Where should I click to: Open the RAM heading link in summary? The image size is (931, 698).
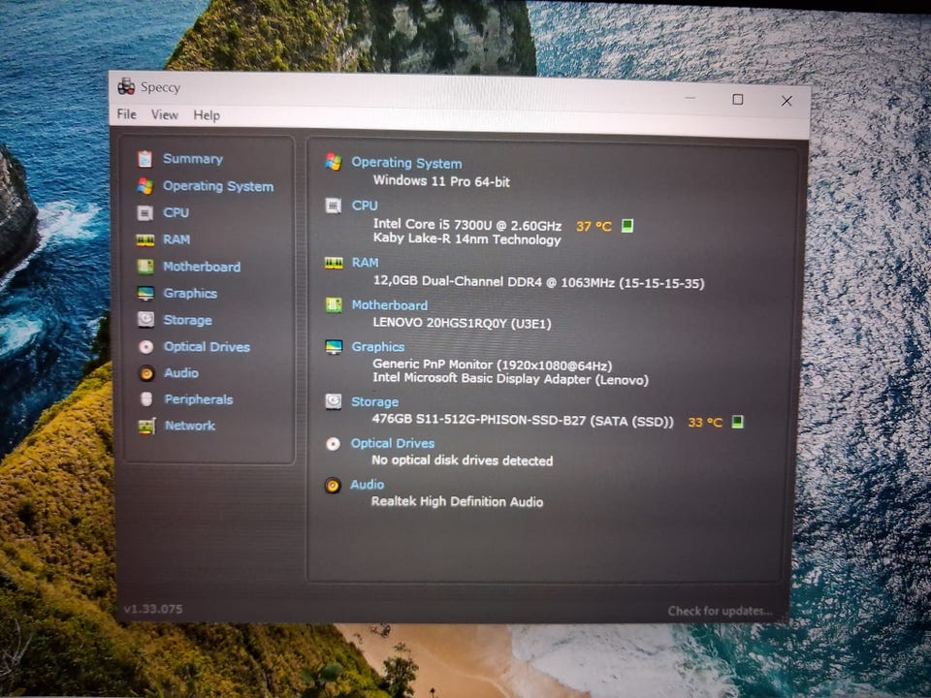pyautogui.click(x=366, y=263)
